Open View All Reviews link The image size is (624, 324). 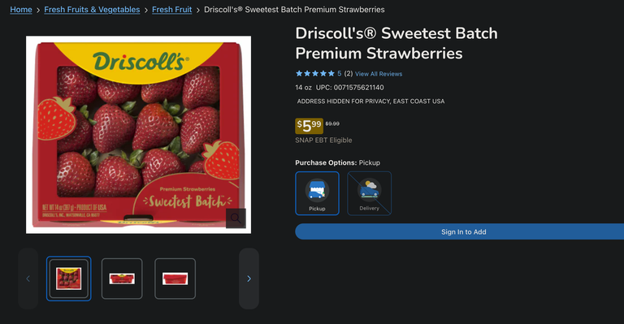coord(379,74)
